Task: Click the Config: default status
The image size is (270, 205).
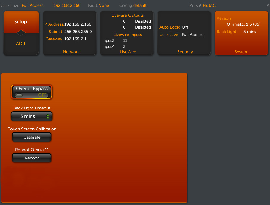Action: click(x=133, y=5)
